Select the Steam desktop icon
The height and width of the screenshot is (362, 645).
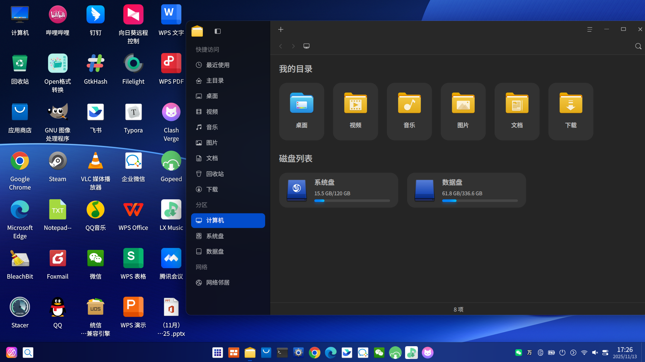58,167
